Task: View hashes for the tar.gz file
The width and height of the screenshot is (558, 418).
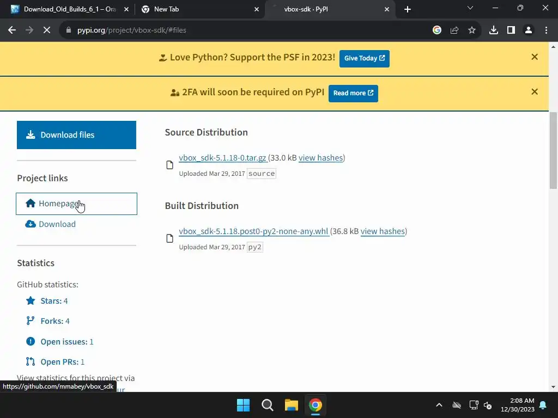Action: click(320, 158)
